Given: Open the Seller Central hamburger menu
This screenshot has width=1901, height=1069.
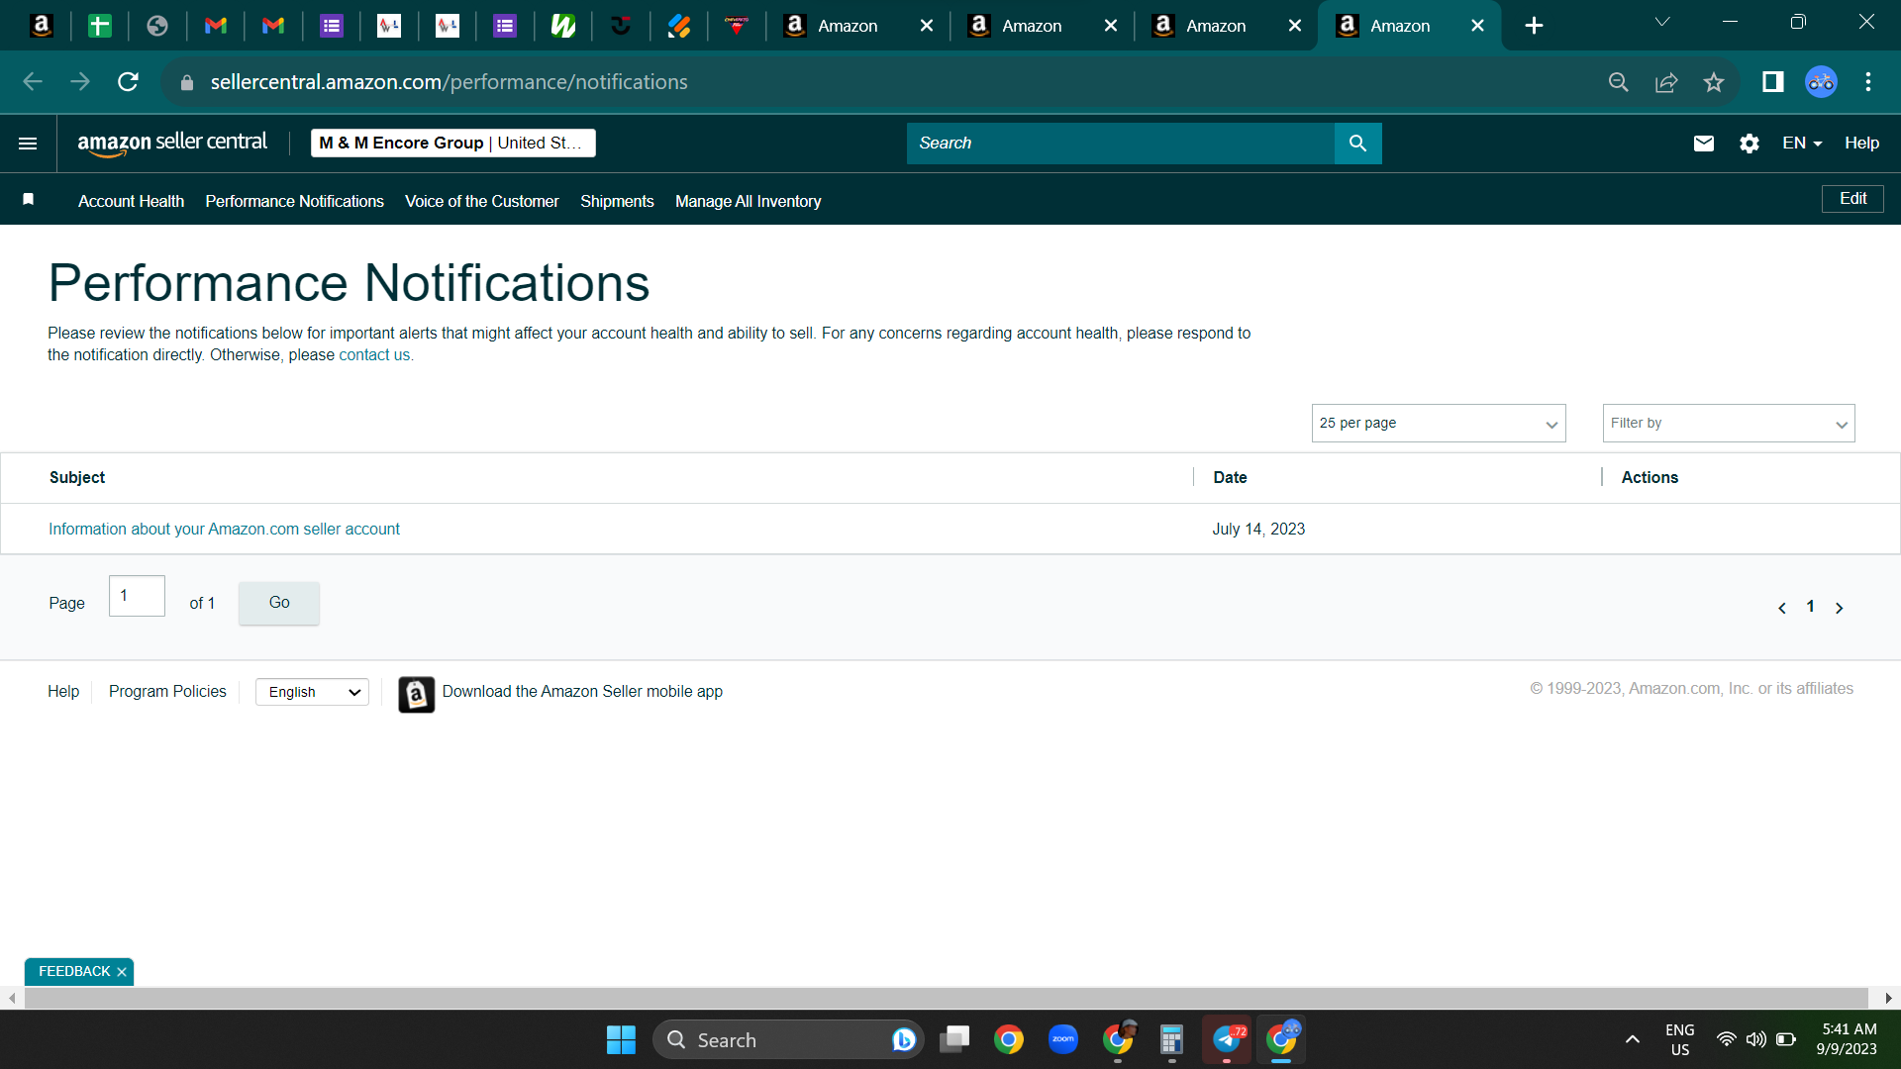Looking at the screenshot, I should click(x=28, y=144).
